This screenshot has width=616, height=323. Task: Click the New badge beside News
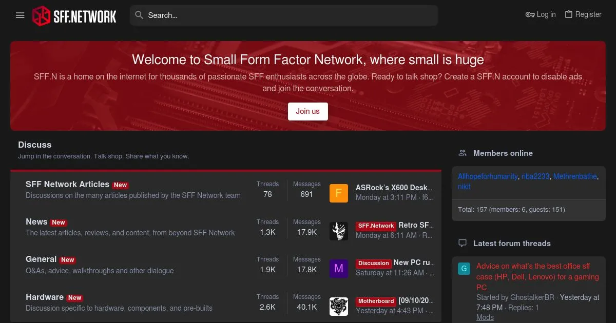coord(59,223)
